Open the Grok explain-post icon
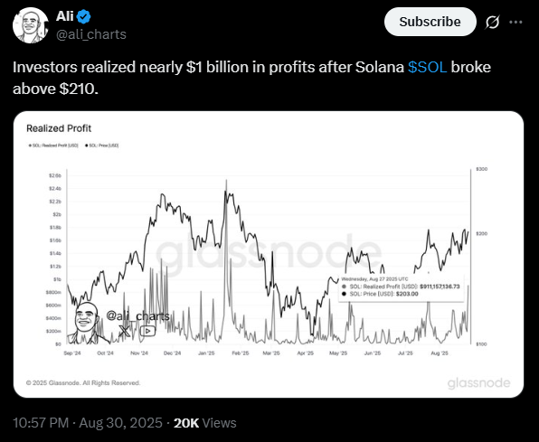This screenshot has width=539, height=442. 492,23
